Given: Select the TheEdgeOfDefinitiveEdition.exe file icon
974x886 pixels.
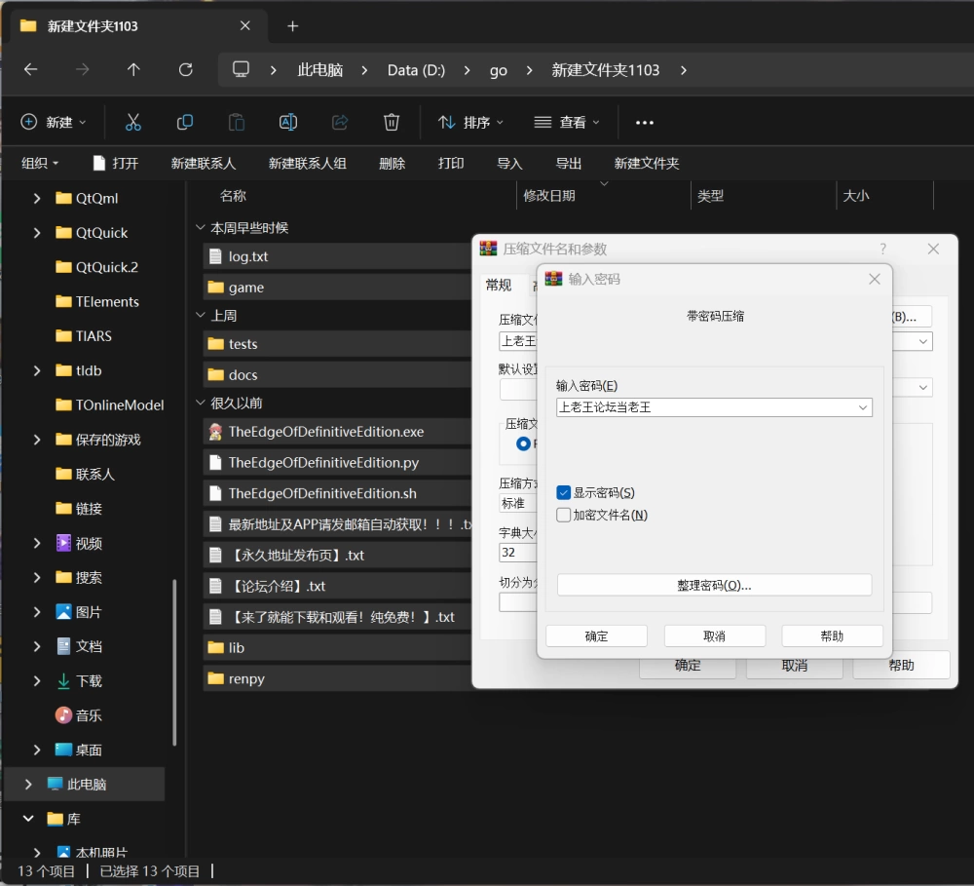Looking at the screenshot, I should pyautogui.click(x=215, y=432).
